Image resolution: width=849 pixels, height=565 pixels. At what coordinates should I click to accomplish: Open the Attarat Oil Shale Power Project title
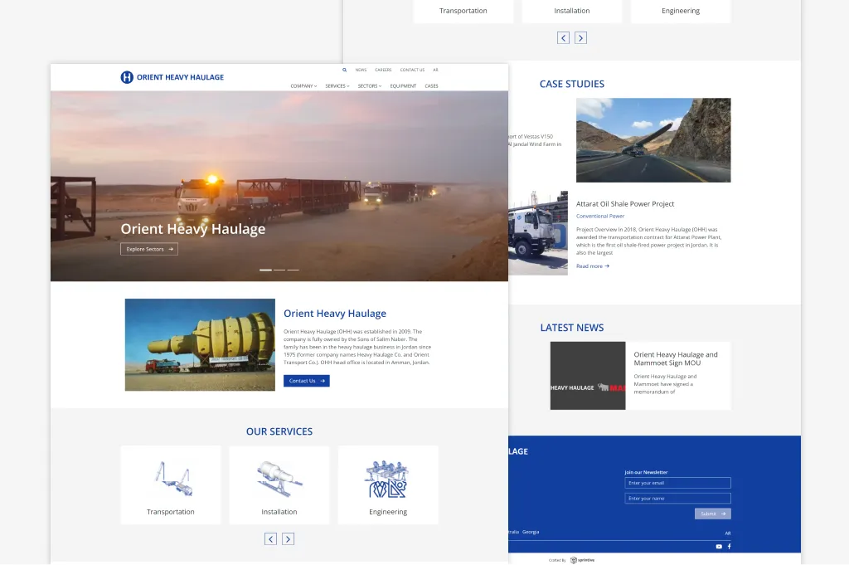point(625,203)
